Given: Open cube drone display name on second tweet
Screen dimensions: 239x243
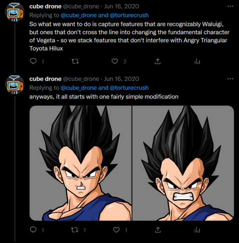Looking at the screenshot, I should coord(45,79).
